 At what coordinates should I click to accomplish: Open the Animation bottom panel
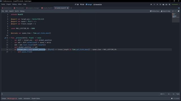[x=27, y=98]
